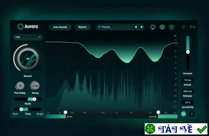The height and width of the screenshot is (136, 209).
Task: Click the Pre-Delay knob
Action: [20, 86]
